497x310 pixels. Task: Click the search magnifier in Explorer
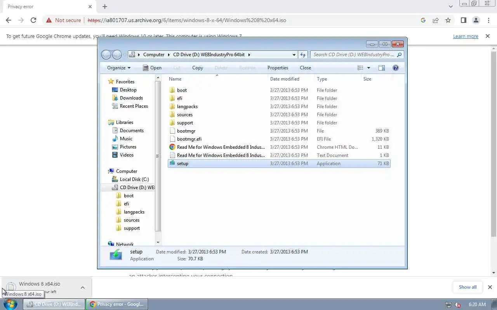[x=399, y=55]
